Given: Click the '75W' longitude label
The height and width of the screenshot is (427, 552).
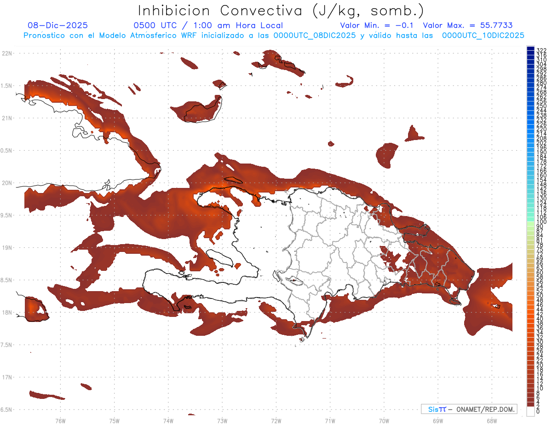Looking at the screenshot, I should tap(114, 421).
